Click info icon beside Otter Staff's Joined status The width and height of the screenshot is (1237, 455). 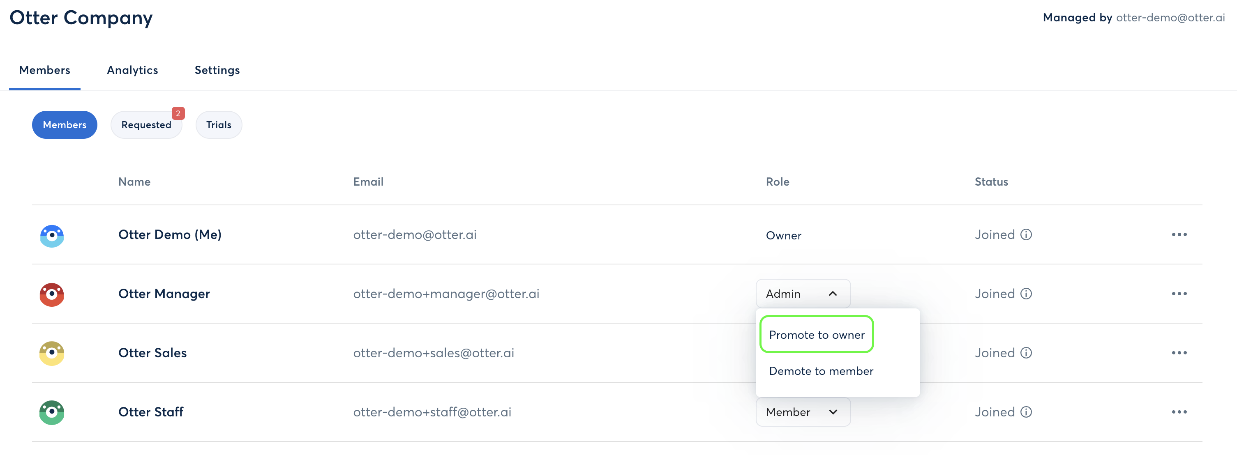[x=1026, y=412]
